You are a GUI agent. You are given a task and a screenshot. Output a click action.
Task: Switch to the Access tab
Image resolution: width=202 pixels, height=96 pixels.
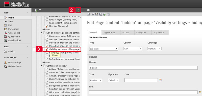[x=127, y=33]
